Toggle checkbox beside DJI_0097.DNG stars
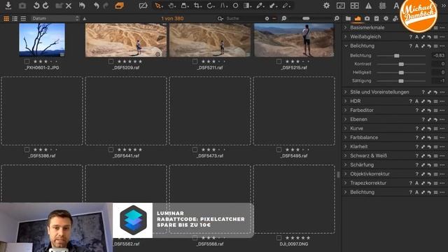Viewport: 448px width, 252px height. tap(279, 238)
